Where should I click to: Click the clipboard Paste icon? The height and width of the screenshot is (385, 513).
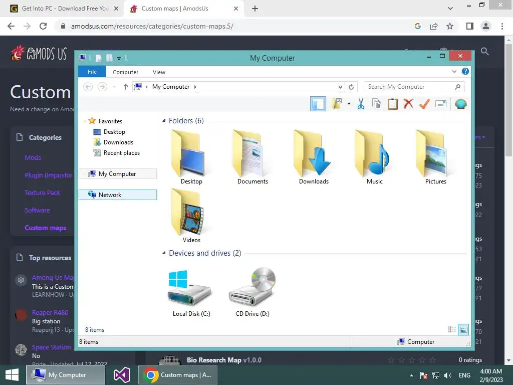pos(393,104)
